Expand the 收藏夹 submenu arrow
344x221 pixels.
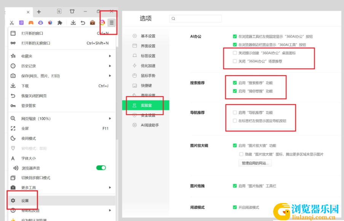110,56
